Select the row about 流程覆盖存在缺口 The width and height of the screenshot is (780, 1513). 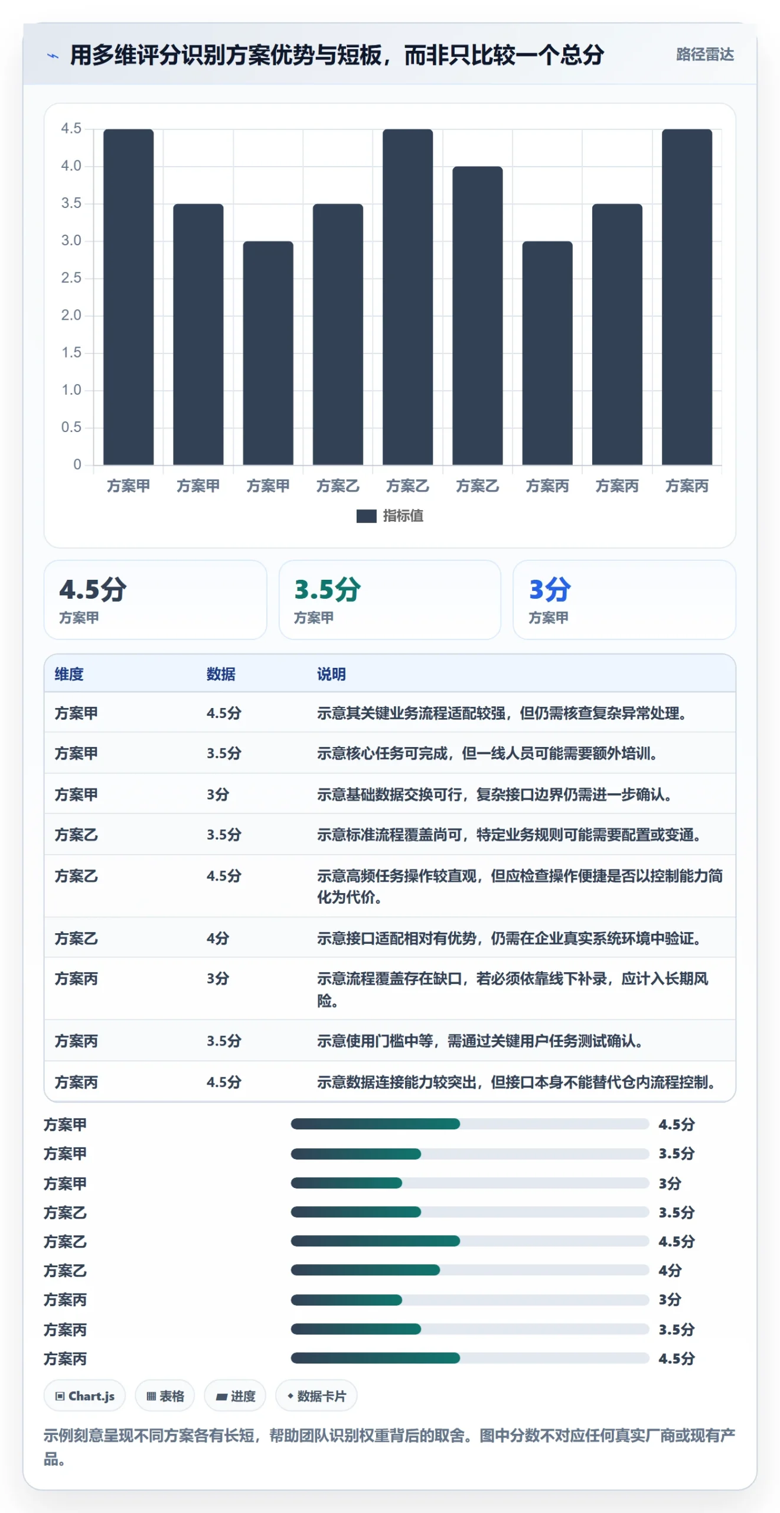click(x=390, y=989)
